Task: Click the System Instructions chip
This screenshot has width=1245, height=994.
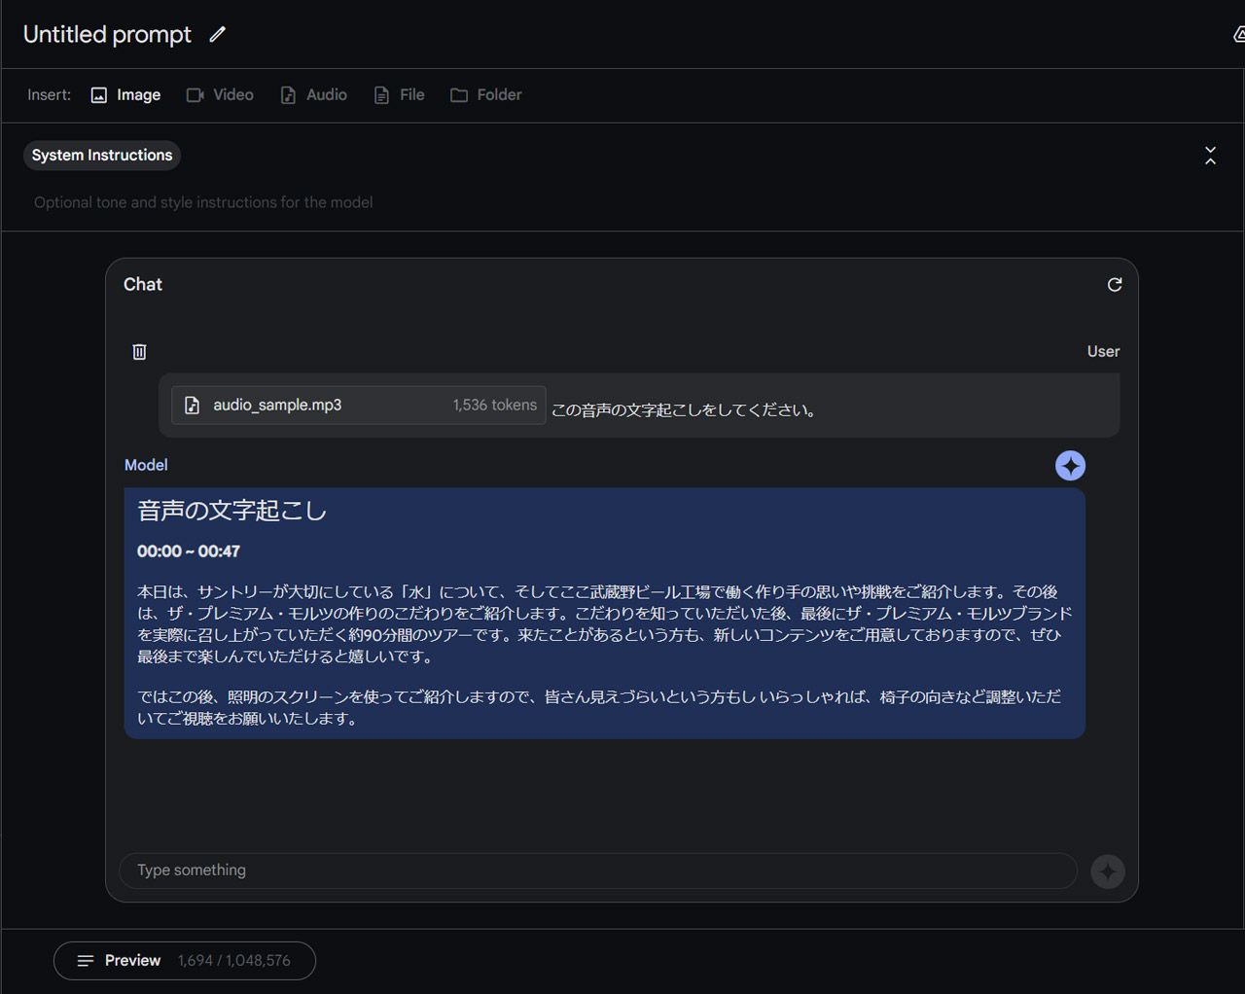Action: click(102, 156)
